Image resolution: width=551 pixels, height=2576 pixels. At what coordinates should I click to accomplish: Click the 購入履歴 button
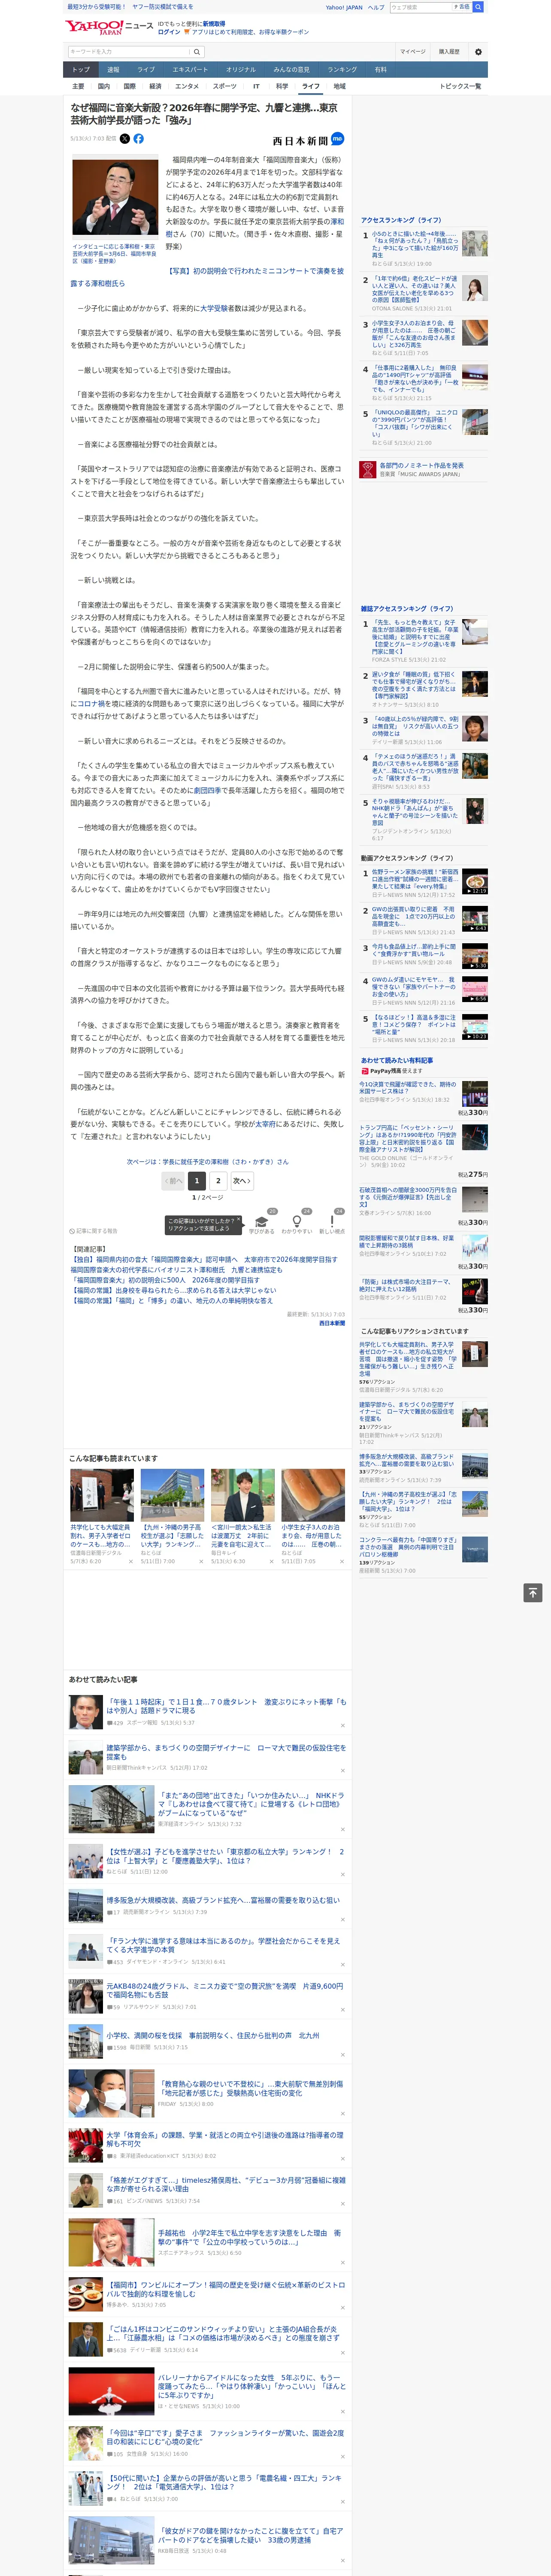(449, 52)
